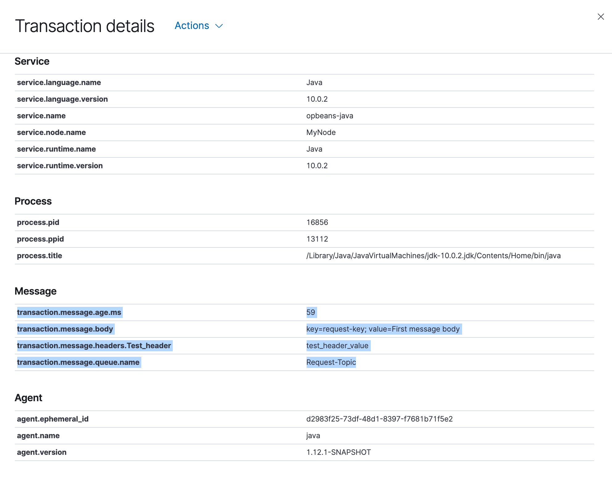Image resolution: width=612 pixels, height=477 pixels.
Task: Select the Request-Topic queue name value
Action: [x=331, y=362]
